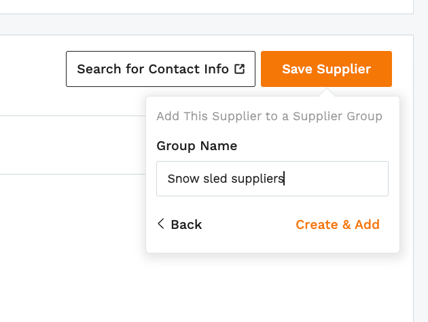Click the orange Save Supplier button
This screenshot has width=428, height=322.
[x=326, y=69]
